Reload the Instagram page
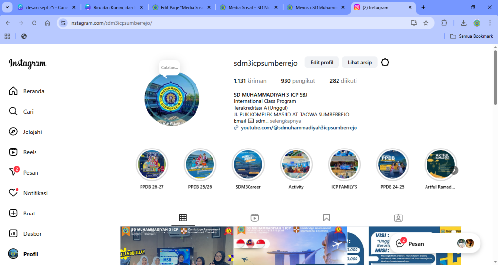 [x=35, y=23]
